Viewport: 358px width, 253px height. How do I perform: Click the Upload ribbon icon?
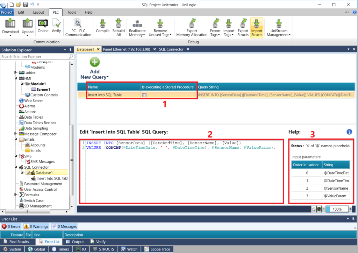(27, 27)
